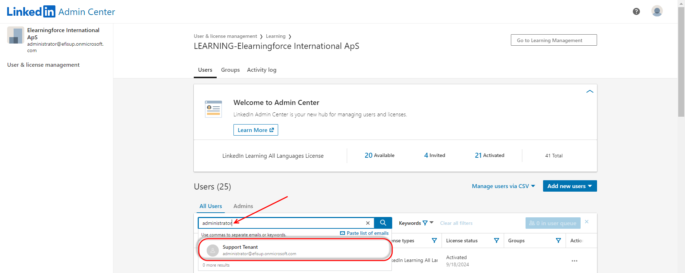Click the Learn More button
The width and height of the screenshot is (685, 273).
click(x=256, y=130)
